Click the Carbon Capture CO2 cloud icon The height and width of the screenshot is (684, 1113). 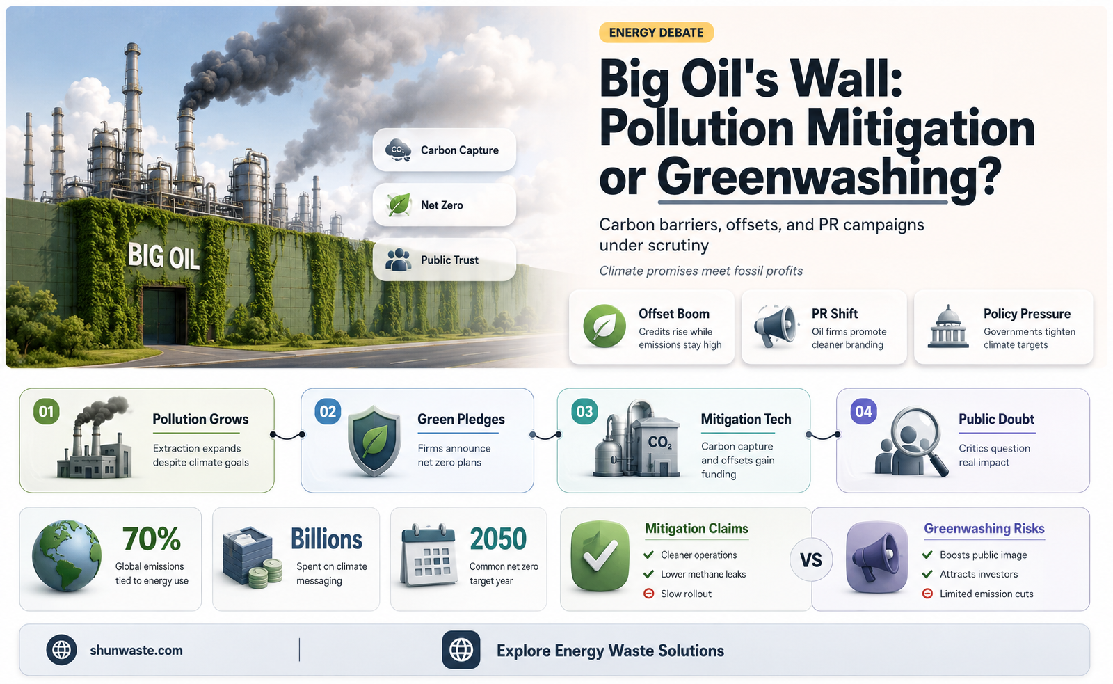pyautogui.click(x=398, y=150)
